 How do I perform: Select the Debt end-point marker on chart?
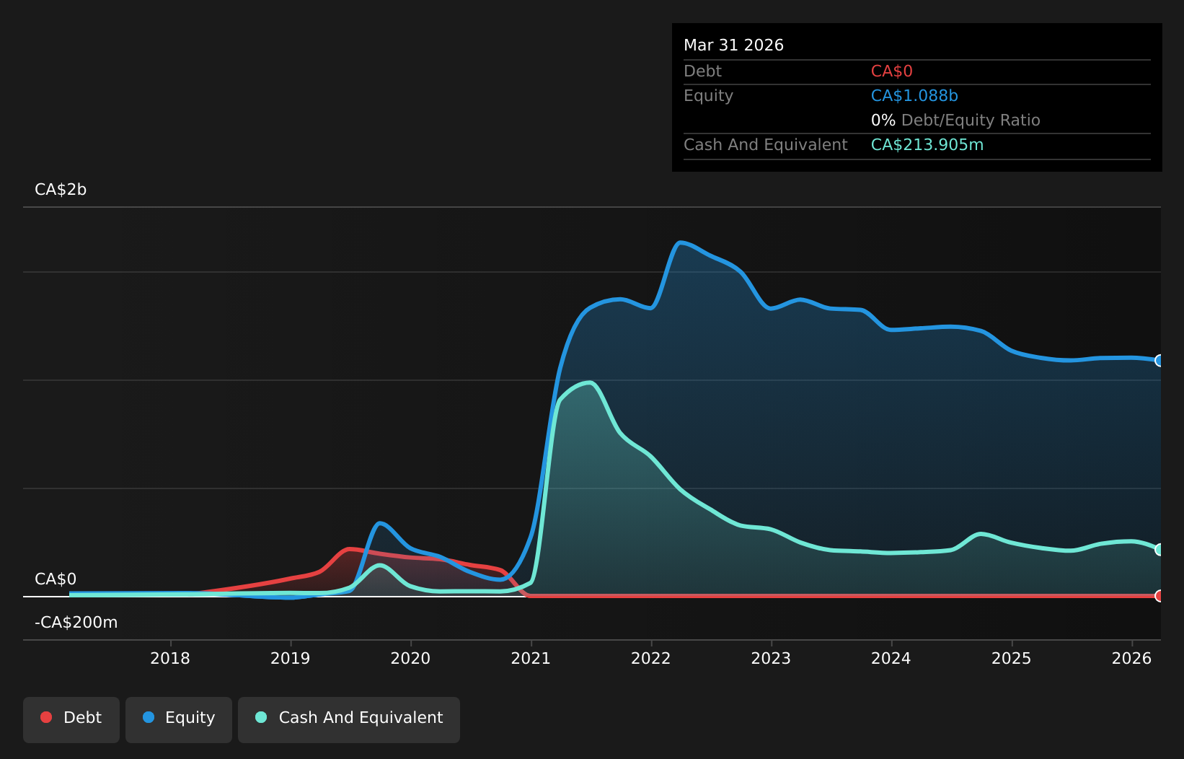click(1159, 596)
